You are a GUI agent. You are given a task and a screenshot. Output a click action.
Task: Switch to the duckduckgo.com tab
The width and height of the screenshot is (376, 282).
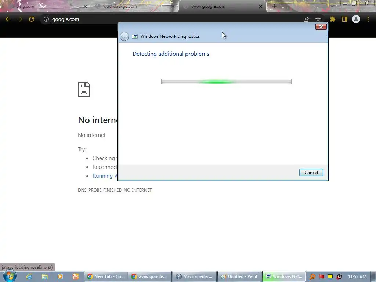click(134, 7)
